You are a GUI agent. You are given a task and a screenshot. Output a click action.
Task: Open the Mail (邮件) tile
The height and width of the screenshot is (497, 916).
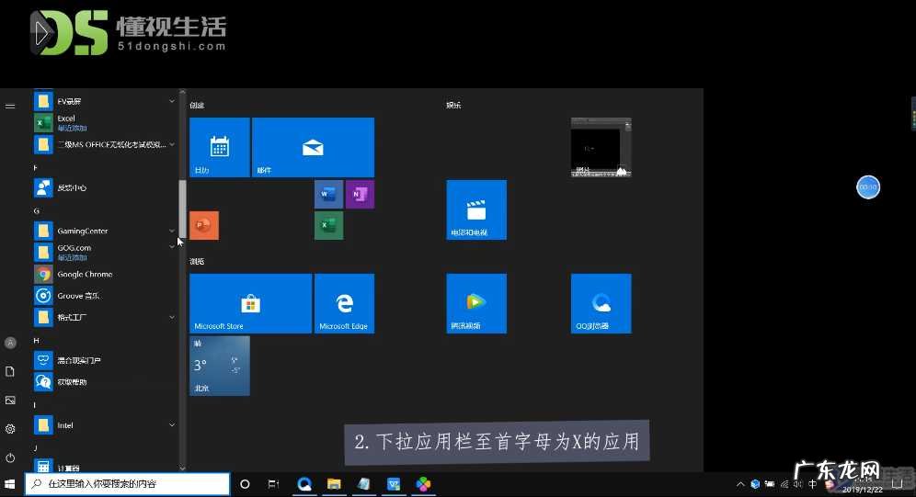tap(313, 147)
